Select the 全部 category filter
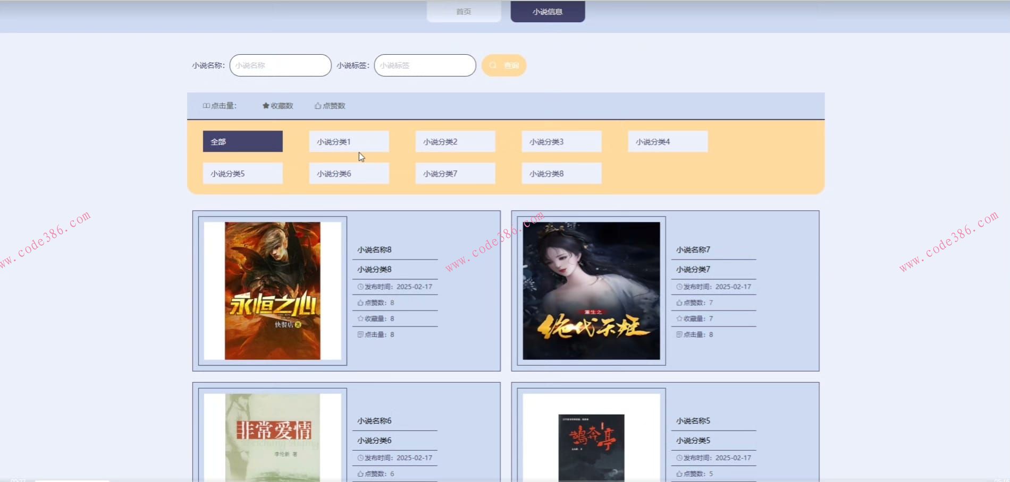 [x=242, y=141]
